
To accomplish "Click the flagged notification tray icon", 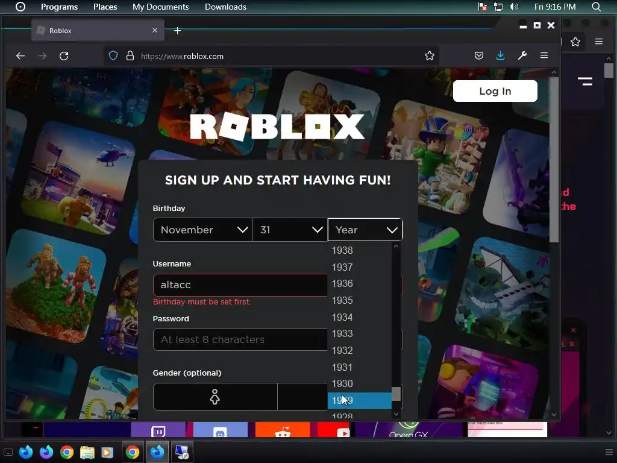I will click(x=483, y=7).
